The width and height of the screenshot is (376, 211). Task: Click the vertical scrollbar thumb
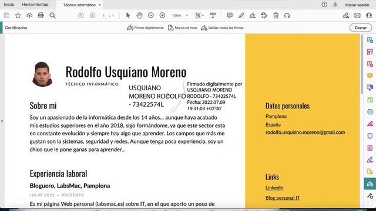pos(362,64)
